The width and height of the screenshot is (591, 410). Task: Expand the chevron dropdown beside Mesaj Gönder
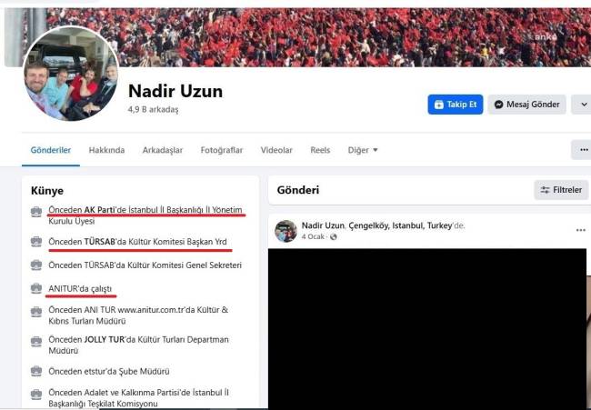(x=582, y=105)
